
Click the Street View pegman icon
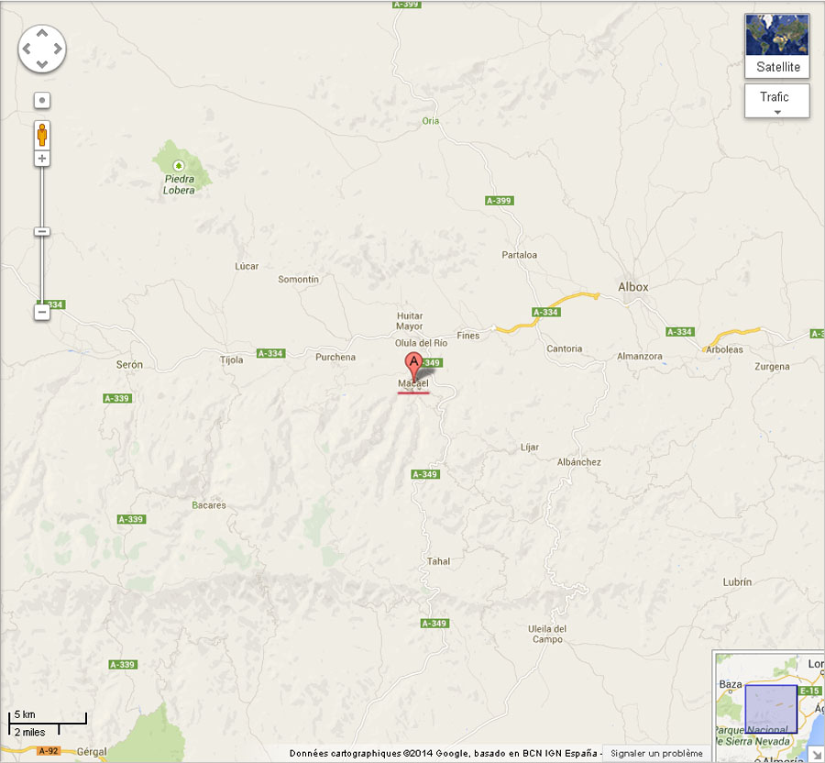click(42, 135)
